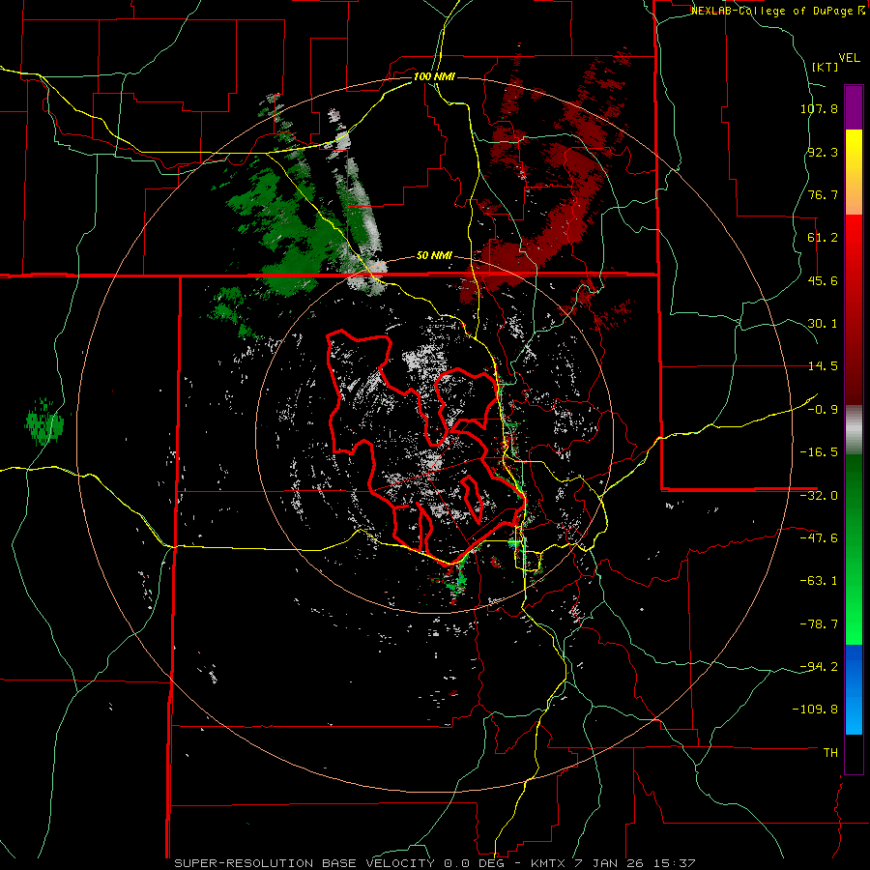This screenshot has width=870, height=870.
Task: Click the 92.3 velocity scale value
Action: point(823,152)
